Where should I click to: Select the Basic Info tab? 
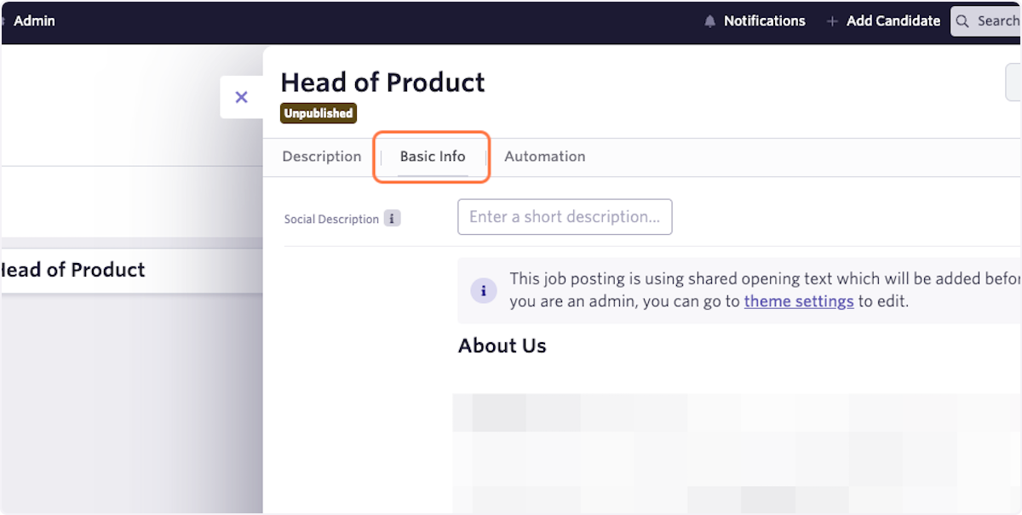(x=433, y=157)
